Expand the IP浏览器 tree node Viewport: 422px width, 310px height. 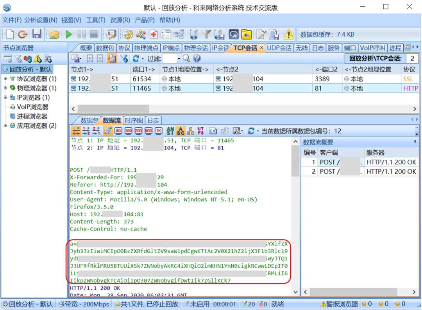tap(5, 97)
